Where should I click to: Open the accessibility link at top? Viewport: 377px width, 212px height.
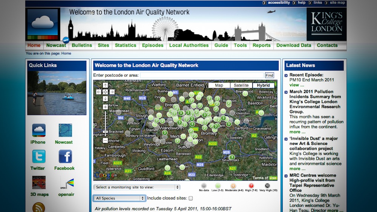tap(279, 3)
